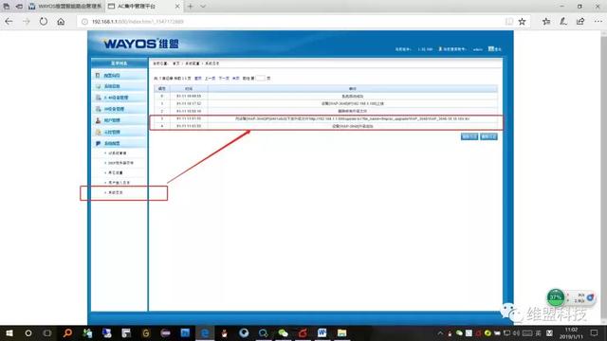
Task: Click the admin user name in header
Action: click(478, 49)
